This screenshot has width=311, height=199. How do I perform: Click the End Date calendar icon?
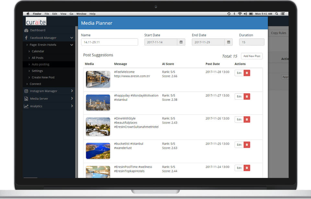point(228,42)
